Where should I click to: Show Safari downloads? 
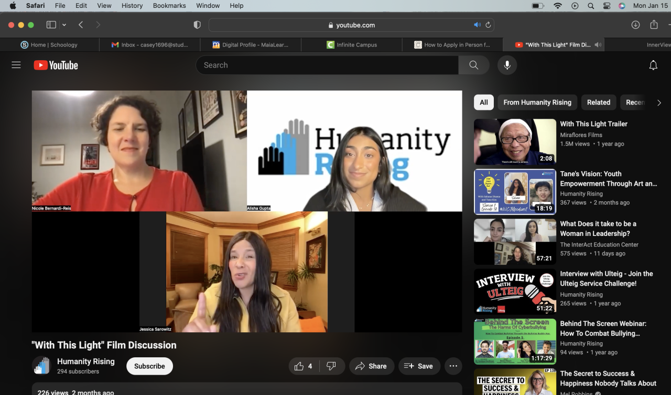tap(635, 25)
